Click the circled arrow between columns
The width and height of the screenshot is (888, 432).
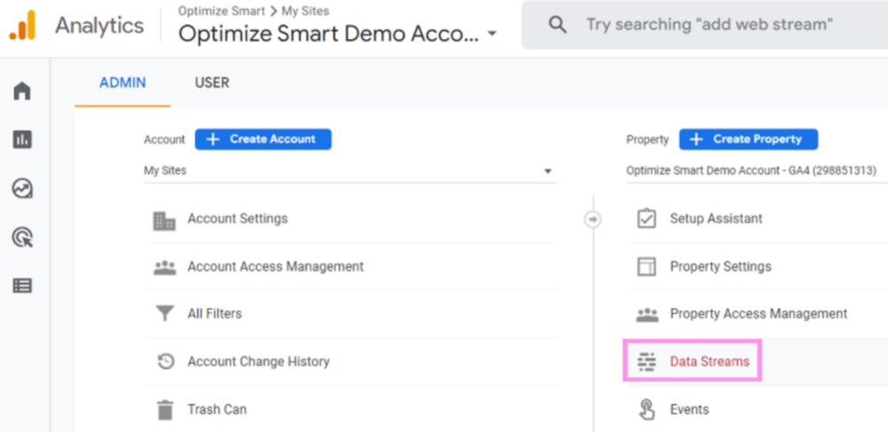tap(592, 219)
